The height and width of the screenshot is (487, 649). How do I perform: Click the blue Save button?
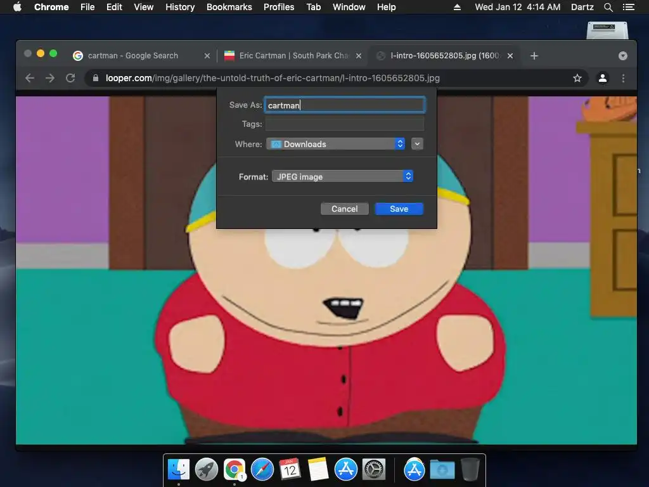(x=399, y=209)
